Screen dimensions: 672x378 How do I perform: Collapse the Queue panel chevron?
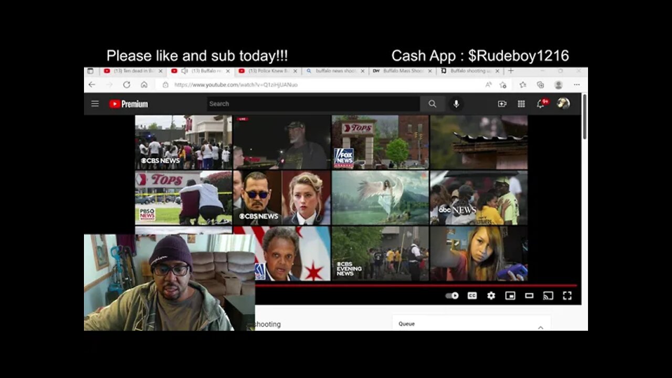click(x=540, y=327)
